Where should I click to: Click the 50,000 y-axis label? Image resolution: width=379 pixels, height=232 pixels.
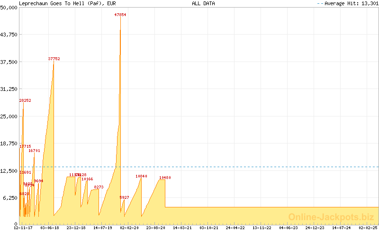click(9, 7)
